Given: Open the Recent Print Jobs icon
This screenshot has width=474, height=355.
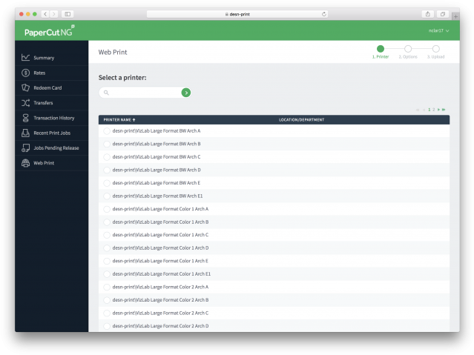Looking at the screenshot, I should (26, 133).
